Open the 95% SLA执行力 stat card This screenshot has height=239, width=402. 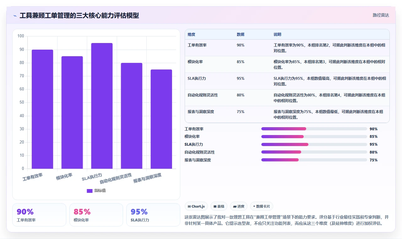(153, 215)
